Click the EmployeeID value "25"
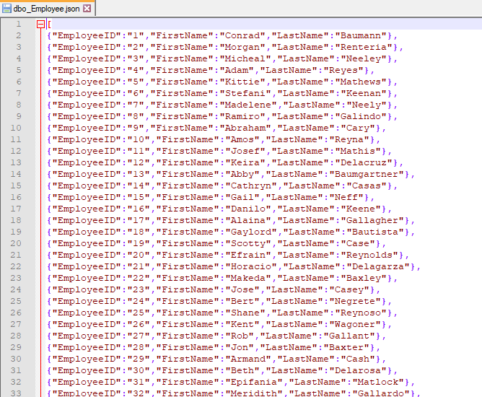 (x=139, y=313)
